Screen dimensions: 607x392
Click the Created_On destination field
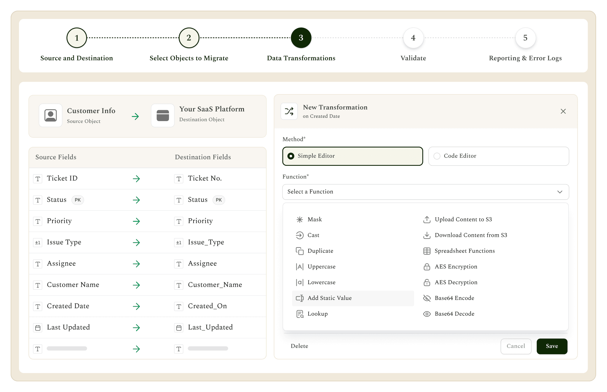(207, 306)
